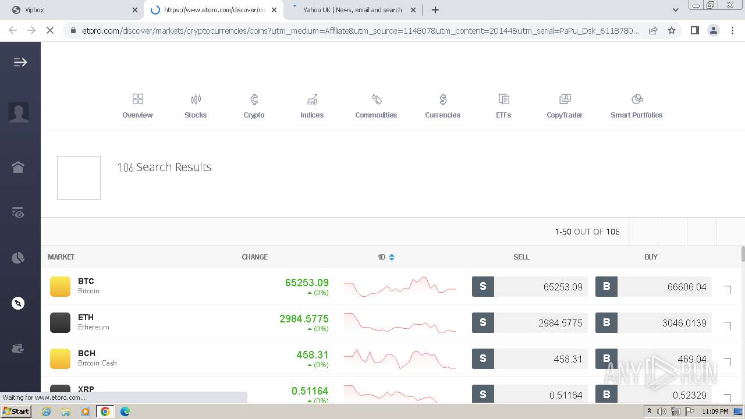
Task: Select the Discover compass icon in sidebar
Action: [18, 303]
